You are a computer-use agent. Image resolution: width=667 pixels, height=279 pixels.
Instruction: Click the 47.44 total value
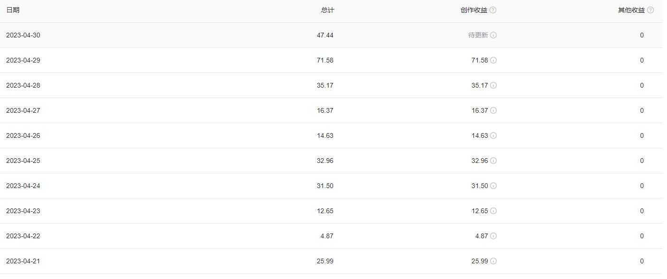click(325, 35)
